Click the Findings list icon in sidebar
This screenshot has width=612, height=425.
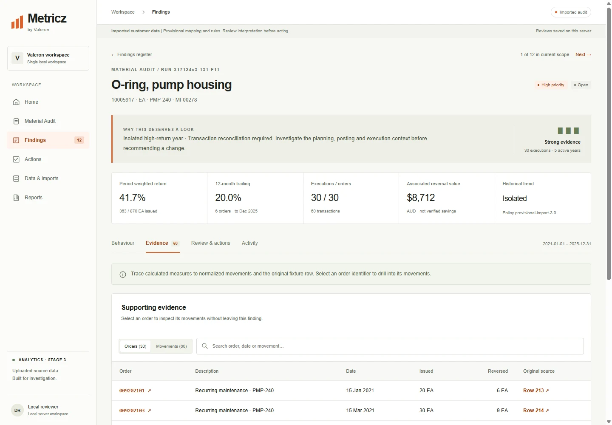tap(16, 140)
